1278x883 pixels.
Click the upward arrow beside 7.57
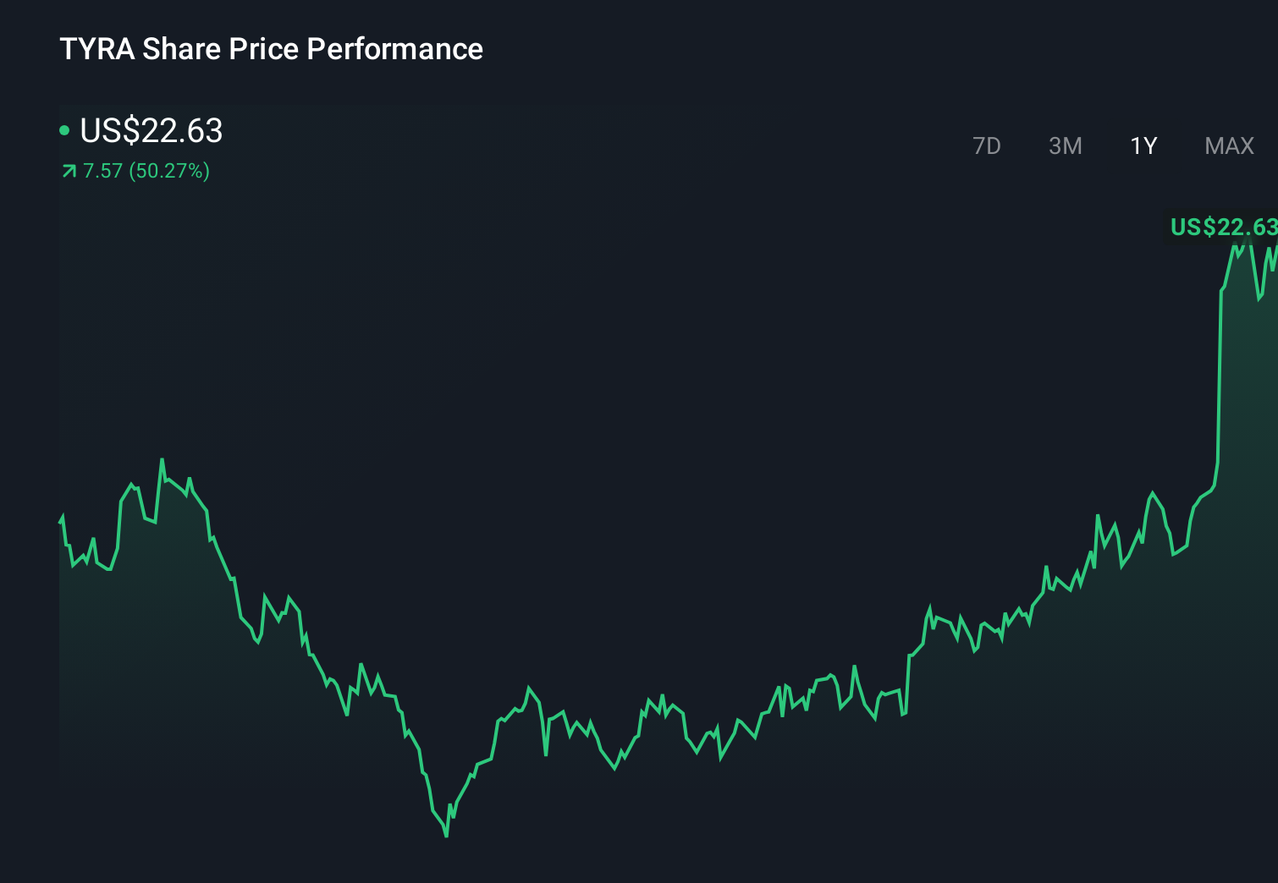(68, 171)
